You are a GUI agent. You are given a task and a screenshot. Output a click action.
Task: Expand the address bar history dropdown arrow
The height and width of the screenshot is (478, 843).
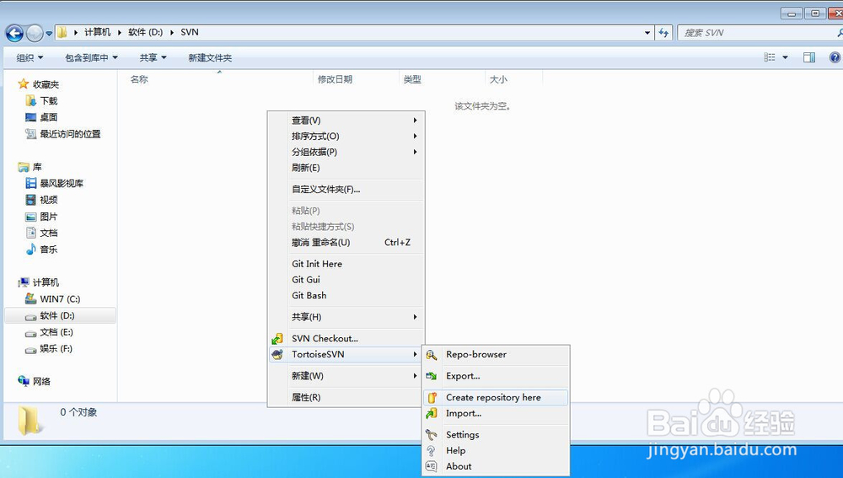coord(647,33)
